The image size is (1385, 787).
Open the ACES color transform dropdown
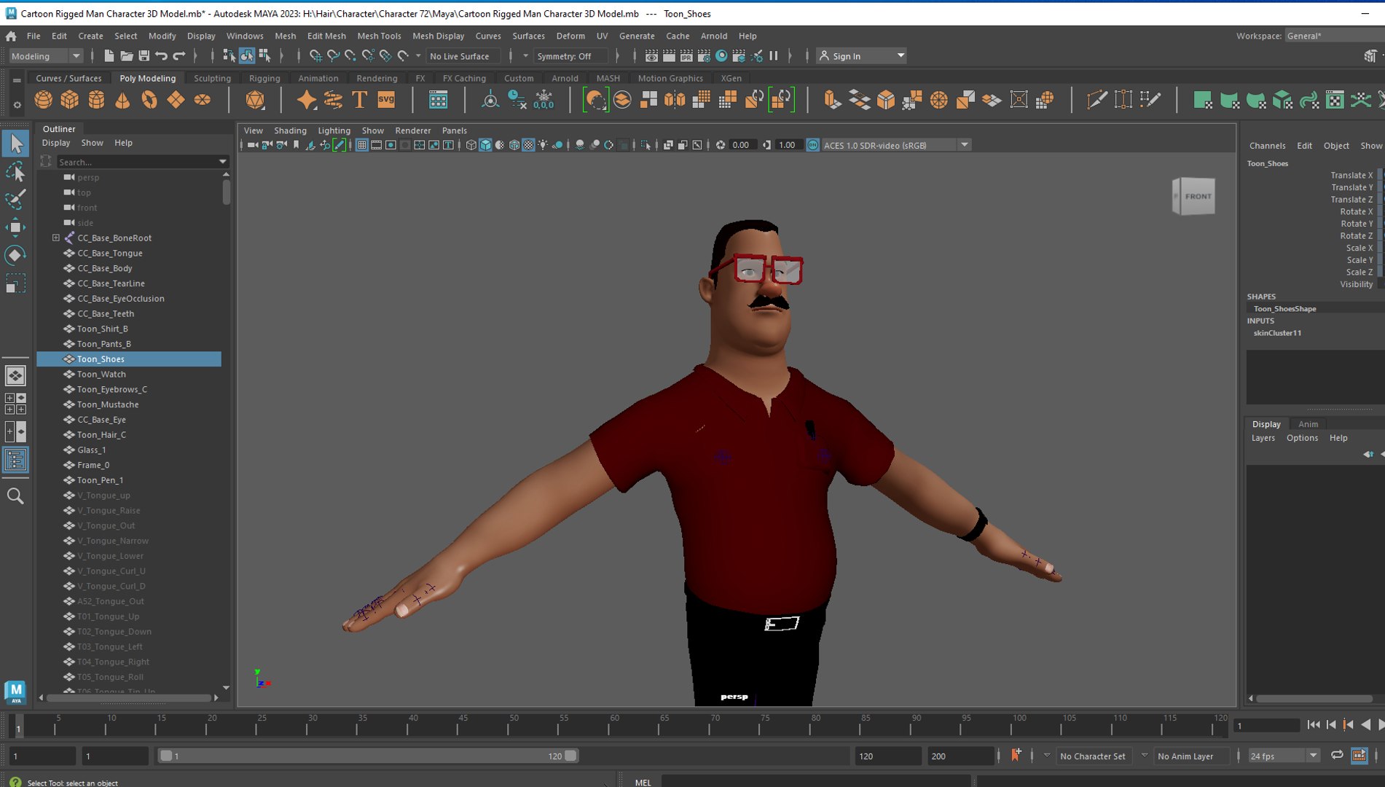964,145
